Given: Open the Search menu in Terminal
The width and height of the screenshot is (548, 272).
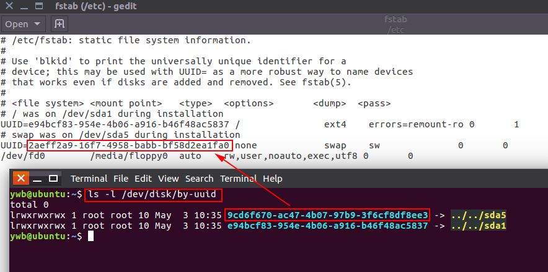Looking at the screenshot, I should pyautogui.click(x=199, y=179).
